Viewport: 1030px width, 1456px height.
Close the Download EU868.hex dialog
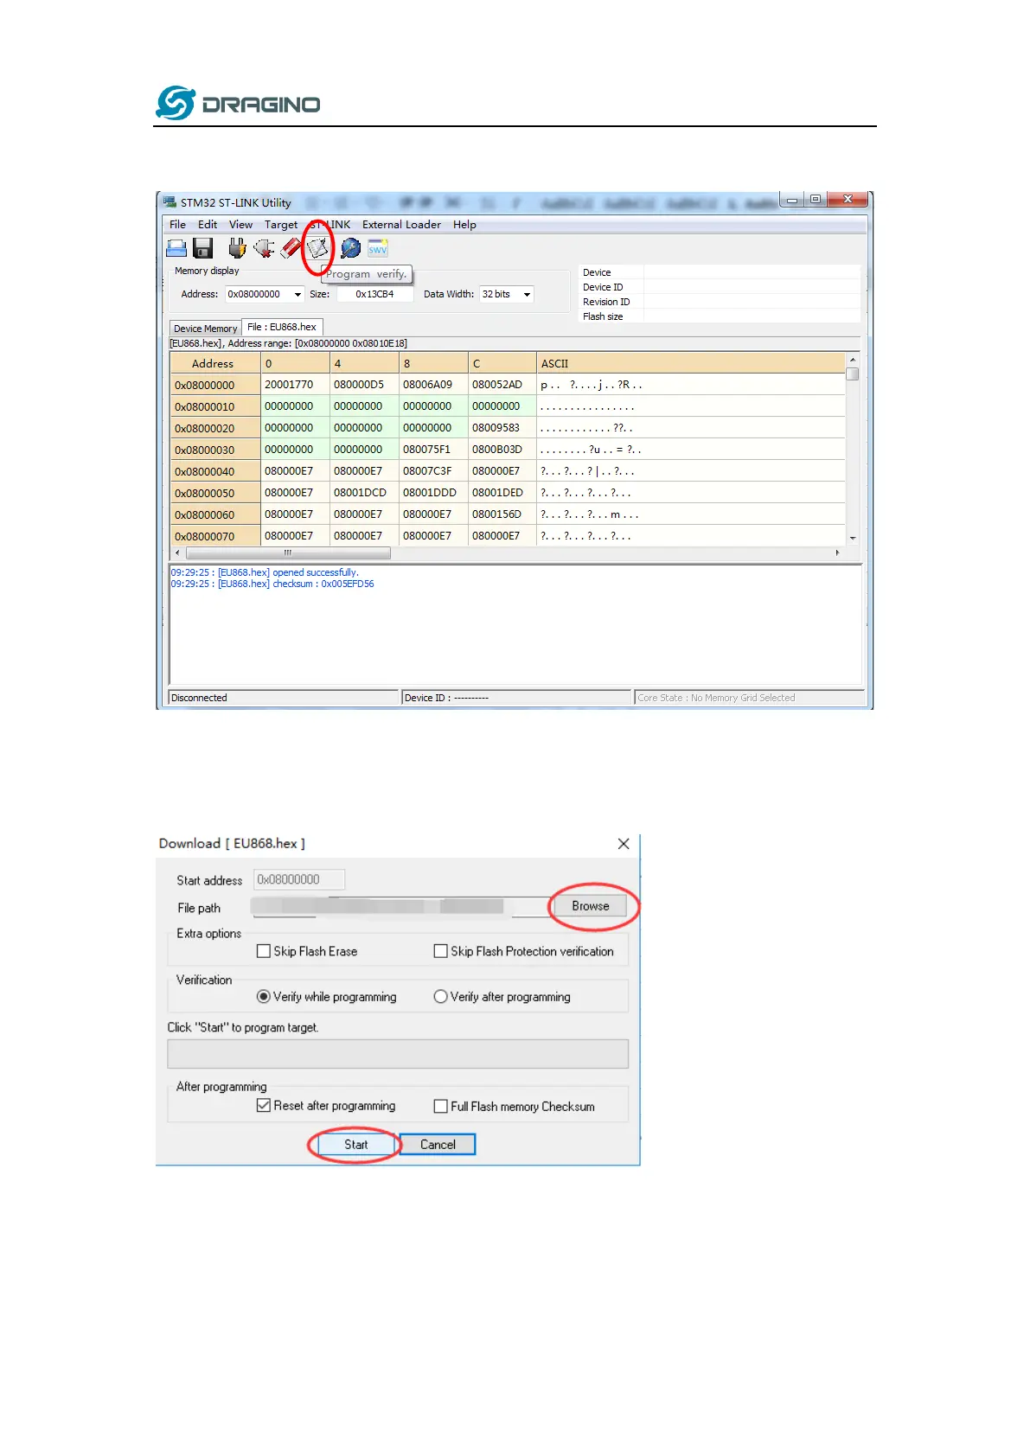coord(624,844)
